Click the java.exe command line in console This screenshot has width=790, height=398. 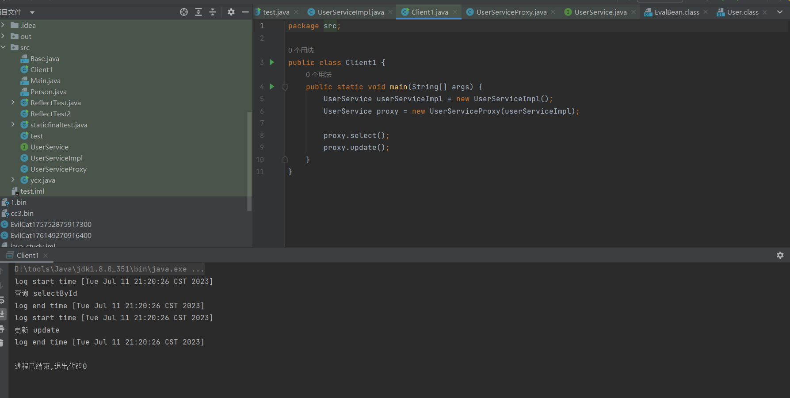[109, 269]
